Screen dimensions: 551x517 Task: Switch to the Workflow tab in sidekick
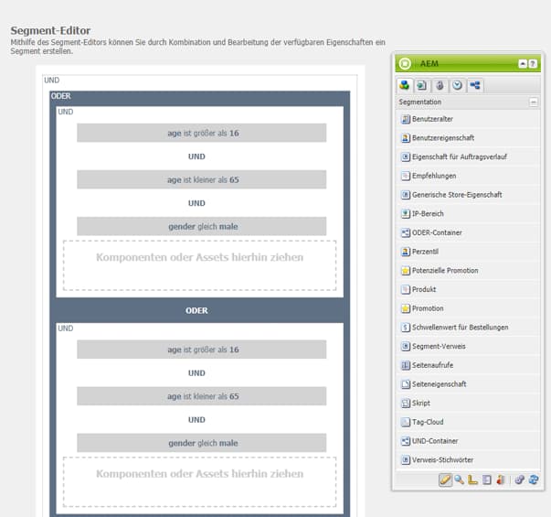475,85
